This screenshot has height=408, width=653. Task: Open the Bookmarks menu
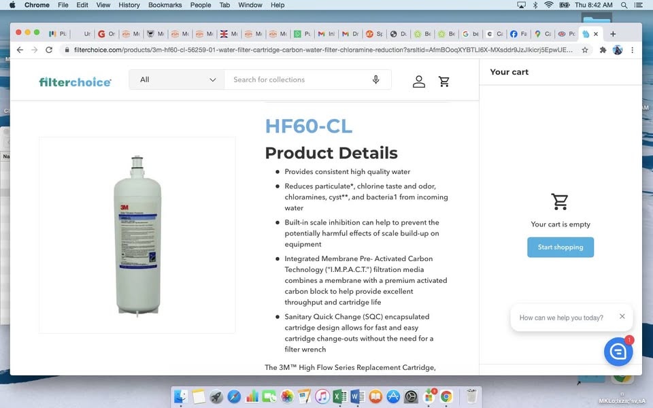click(165, 5)
